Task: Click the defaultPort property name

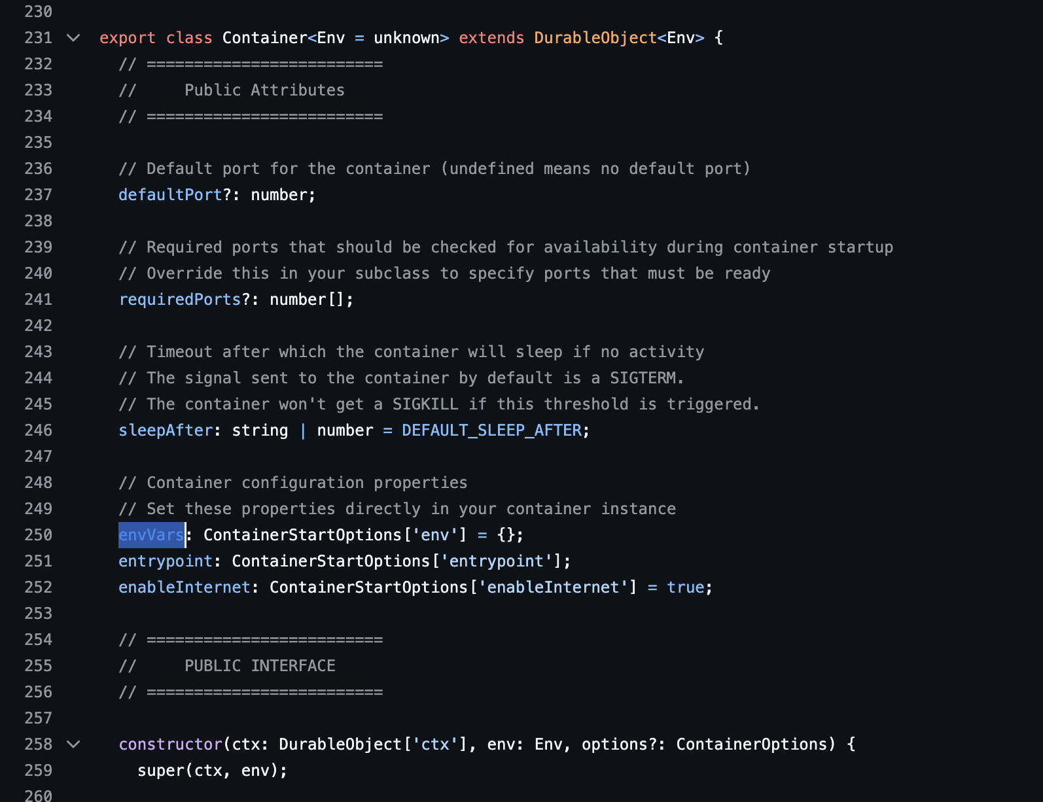Action: pos(170,195)
